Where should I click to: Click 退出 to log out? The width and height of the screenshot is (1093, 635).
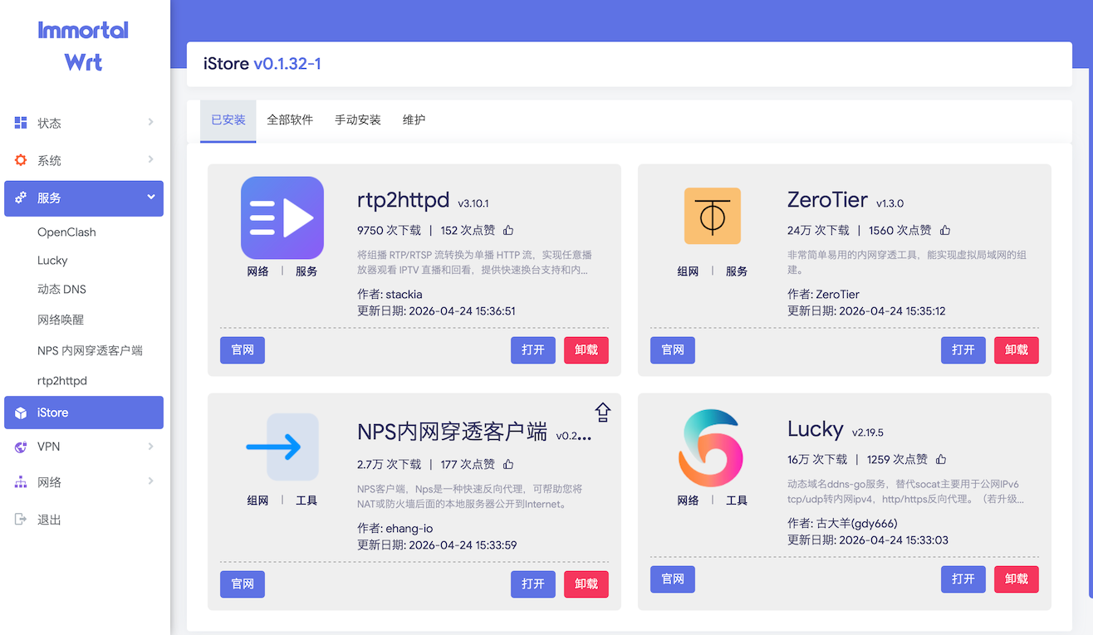[49, 520]
